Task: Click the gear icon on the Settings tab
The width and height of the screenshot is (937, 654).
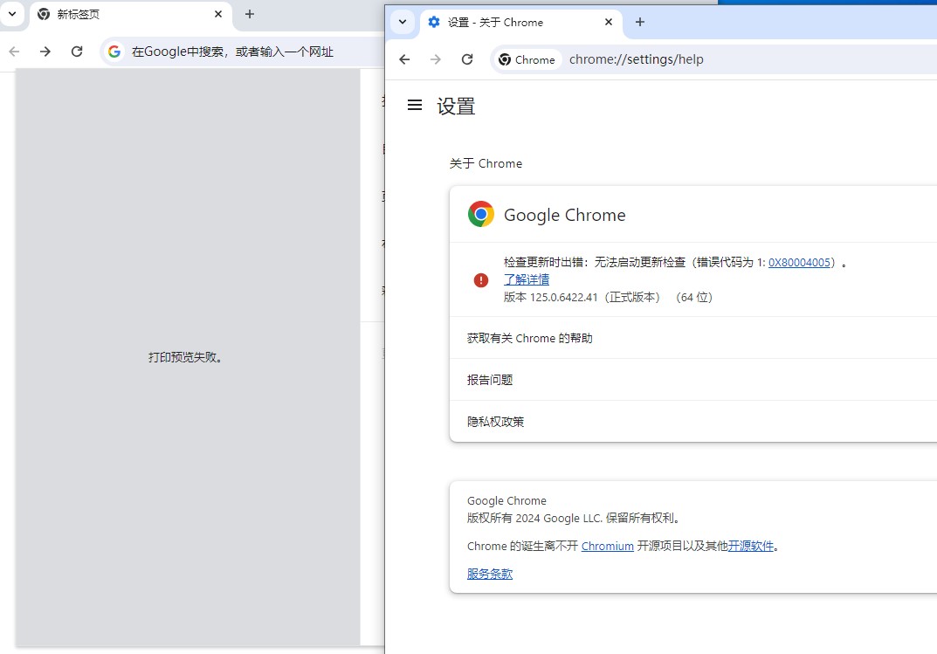Action: click(x=434, y=22)
